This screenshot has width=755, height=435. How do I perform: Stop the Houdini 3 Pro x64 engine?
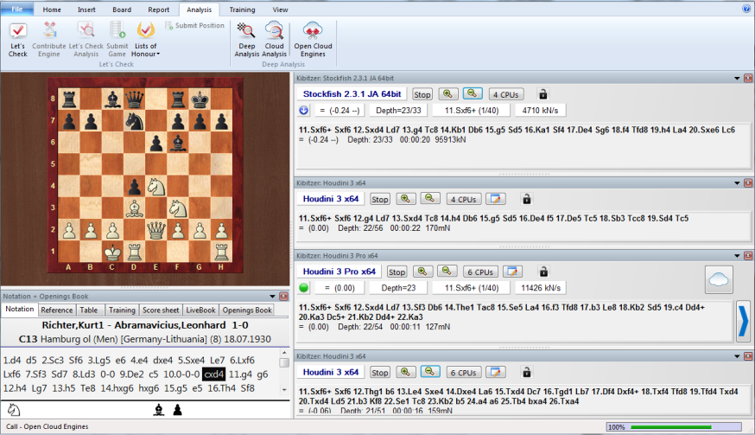coord(397,272)
